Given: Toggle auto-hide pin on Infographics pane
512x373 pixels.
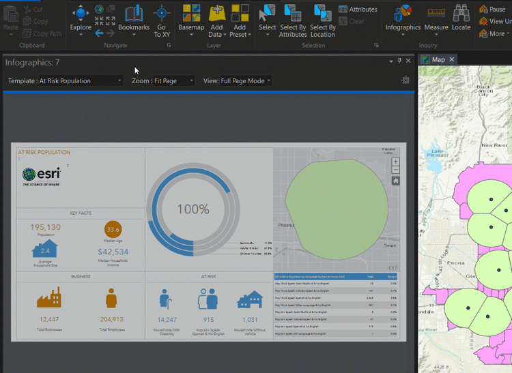Looking at the screenshot, I should [x=399, y=61].
